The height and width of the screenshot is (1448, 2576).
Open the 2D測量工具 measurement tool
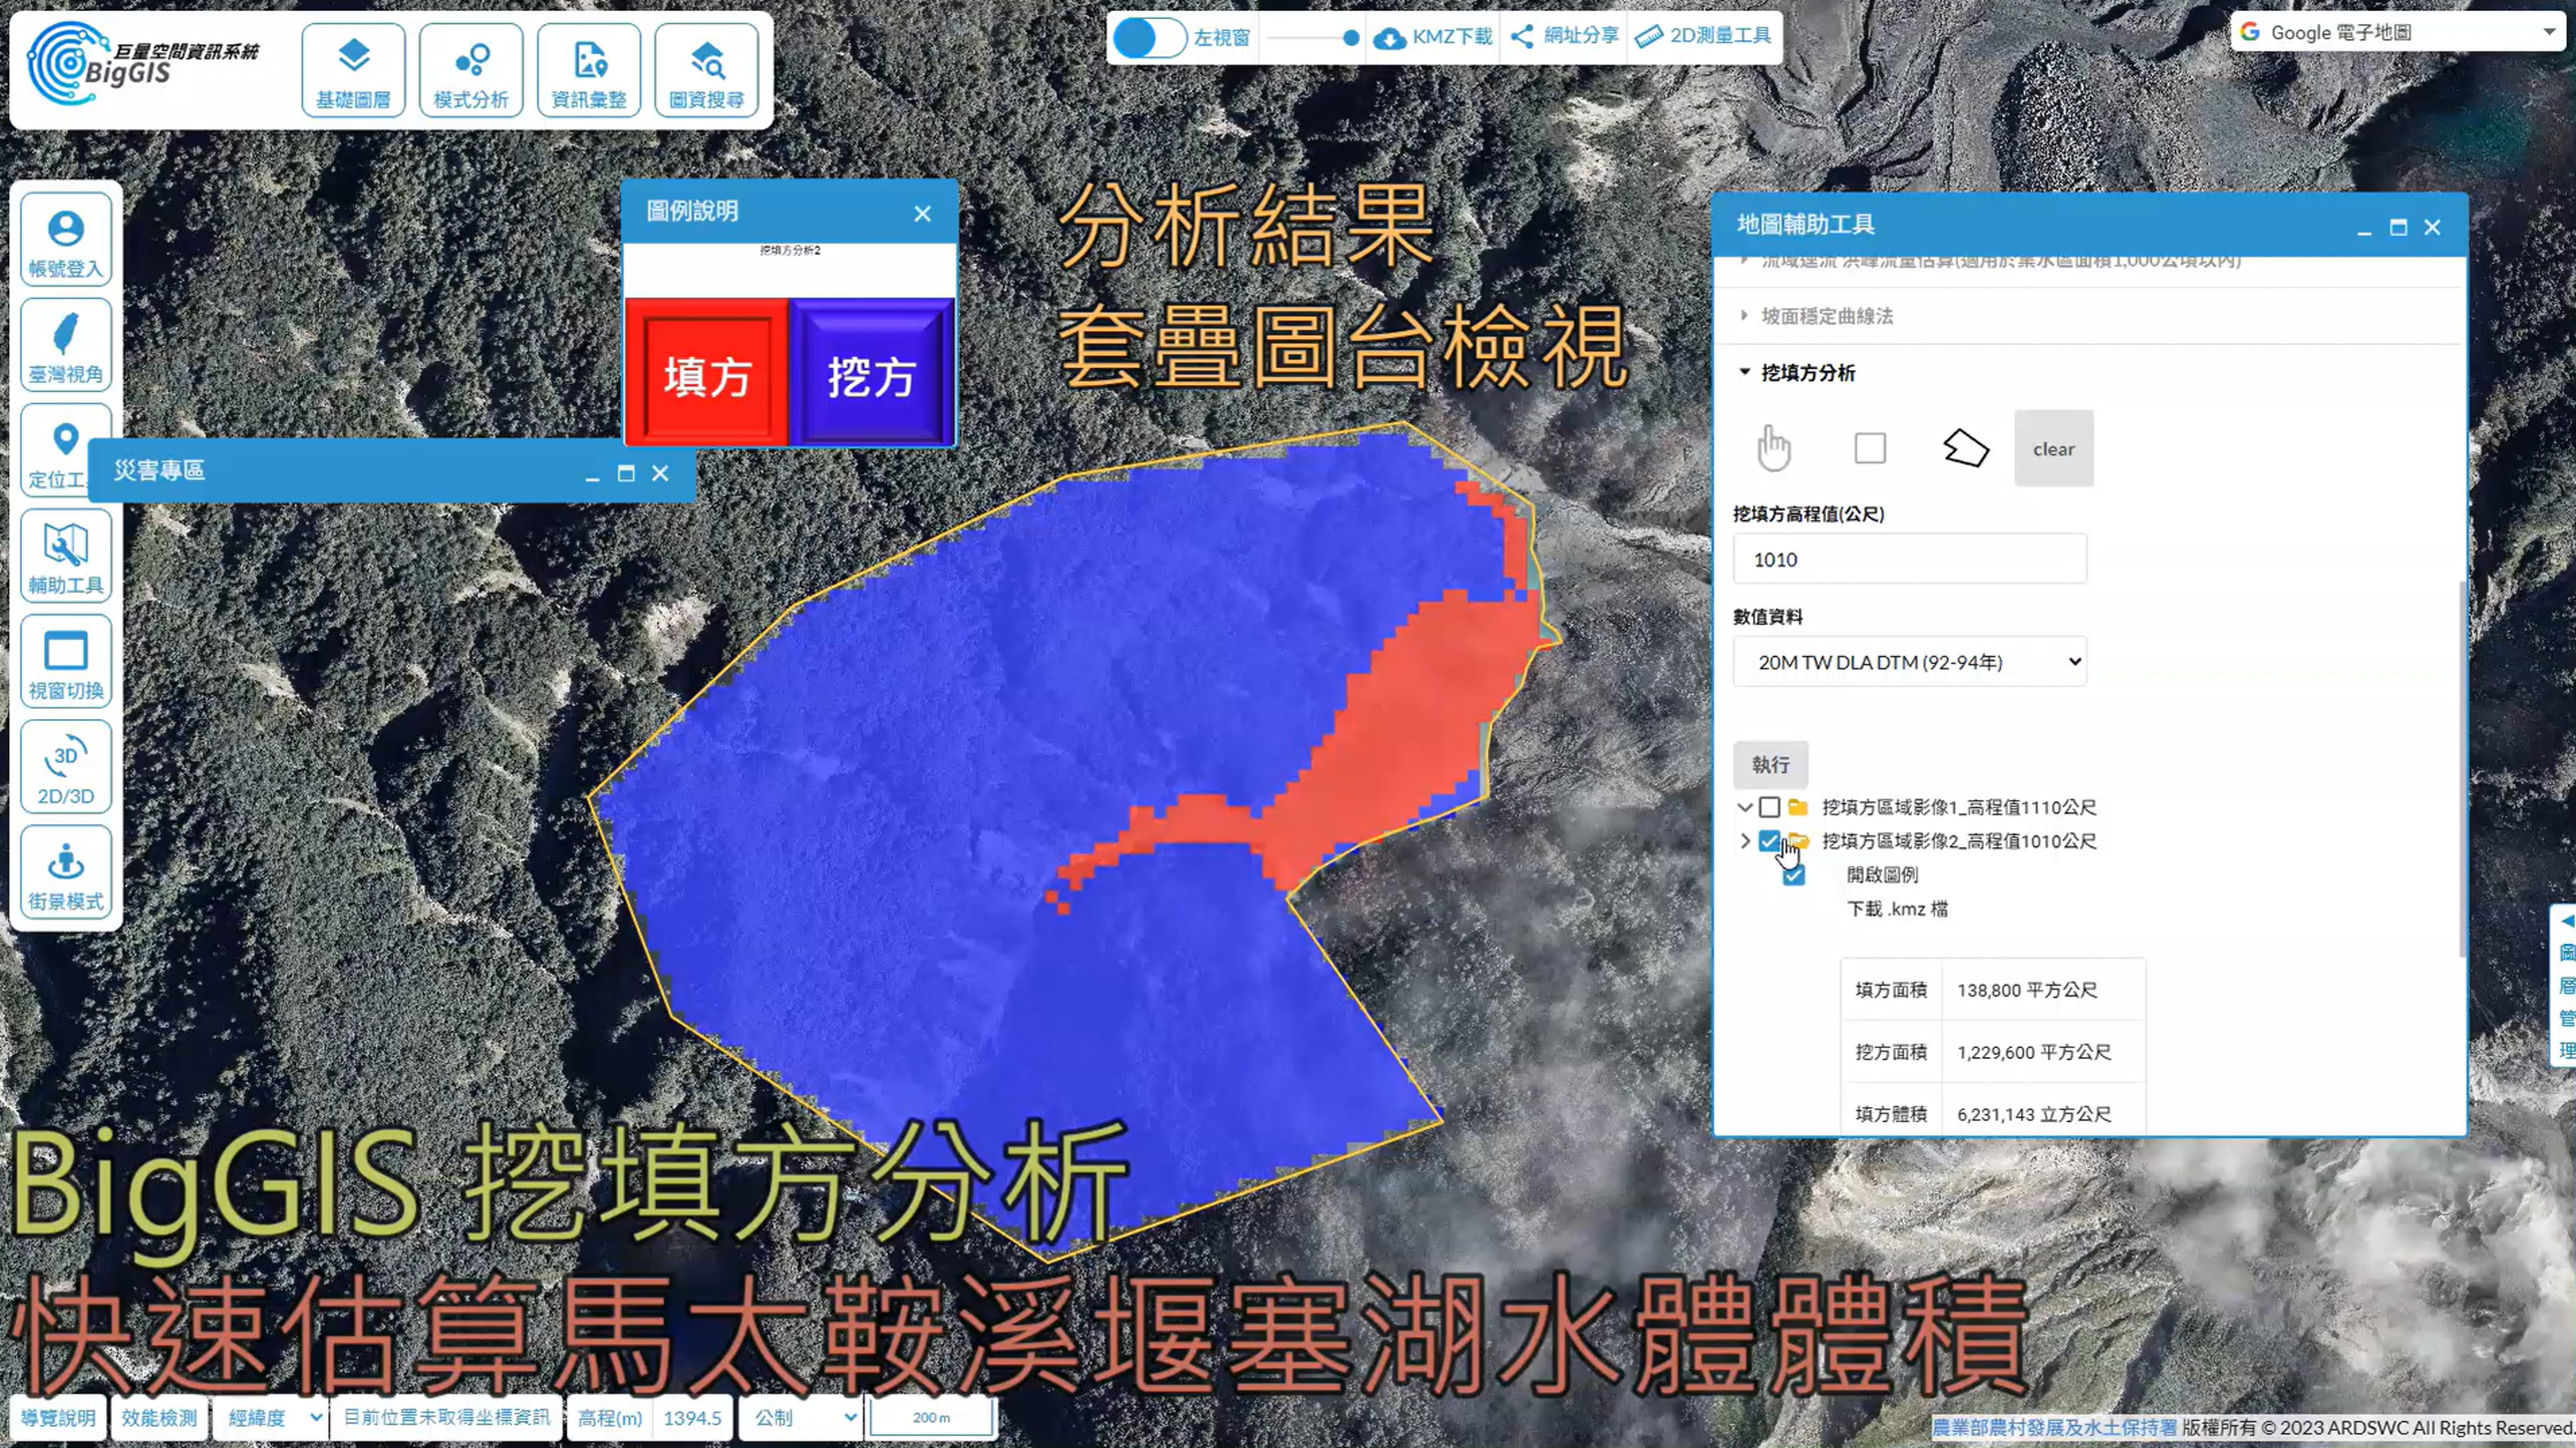(1703, 36)
